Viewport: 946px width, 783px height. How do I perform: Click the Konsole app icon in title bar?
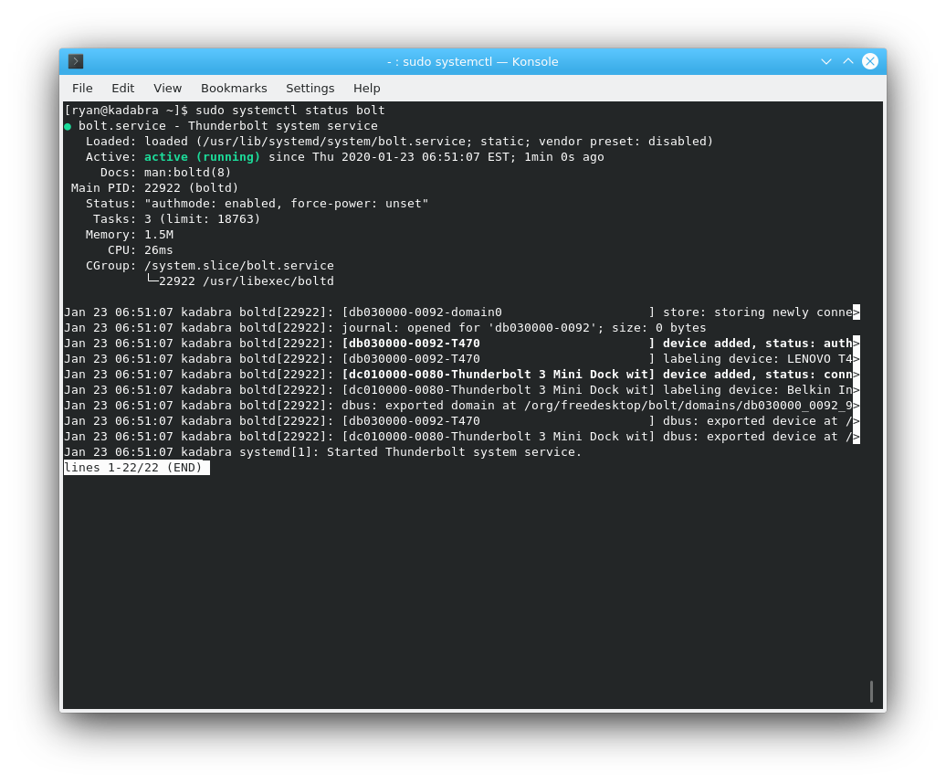[76, 61]
